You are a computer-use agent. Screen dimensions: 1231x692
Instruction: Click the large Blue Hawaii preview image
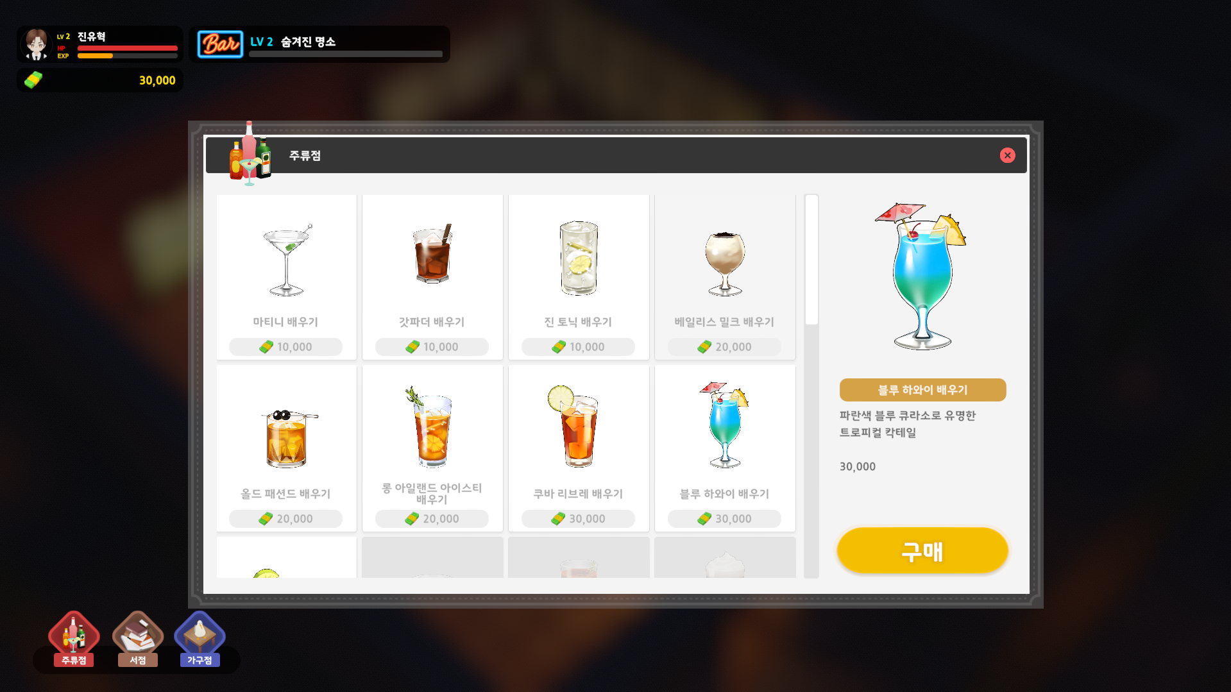922,276
